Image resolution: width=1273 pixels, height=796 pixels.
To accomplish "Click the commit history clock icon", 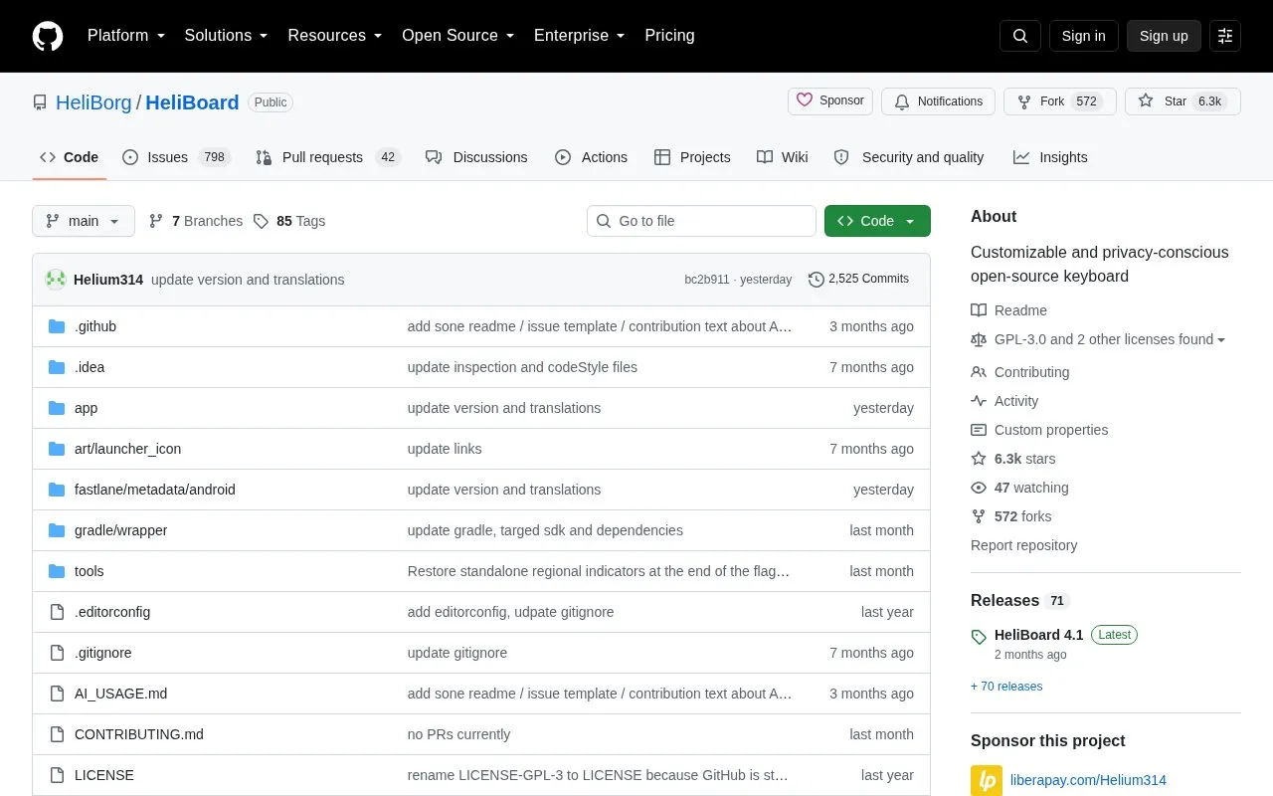I will coord(817,280).
